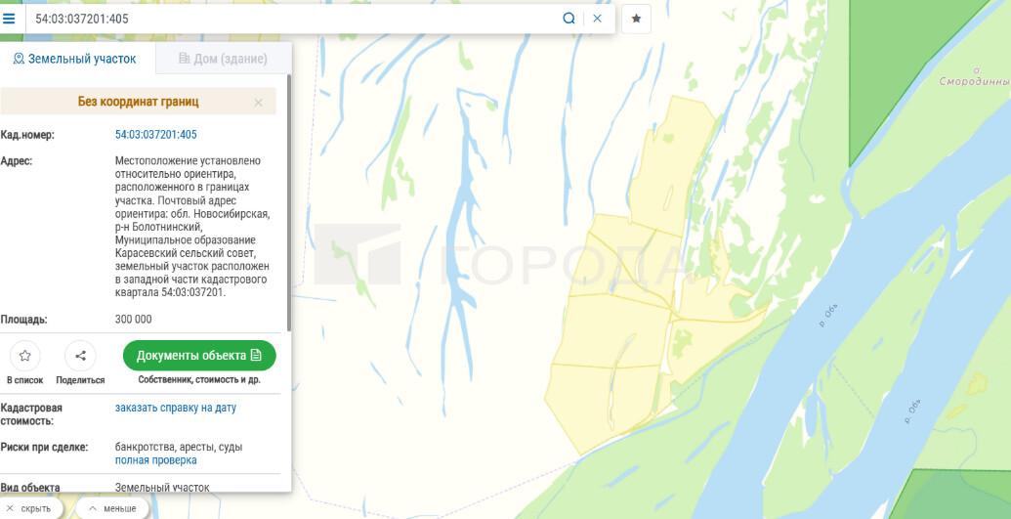The height and width of the screenshot is (519, 1011).
Task: Clear the search field with the X icon
Action: [598, 19]
